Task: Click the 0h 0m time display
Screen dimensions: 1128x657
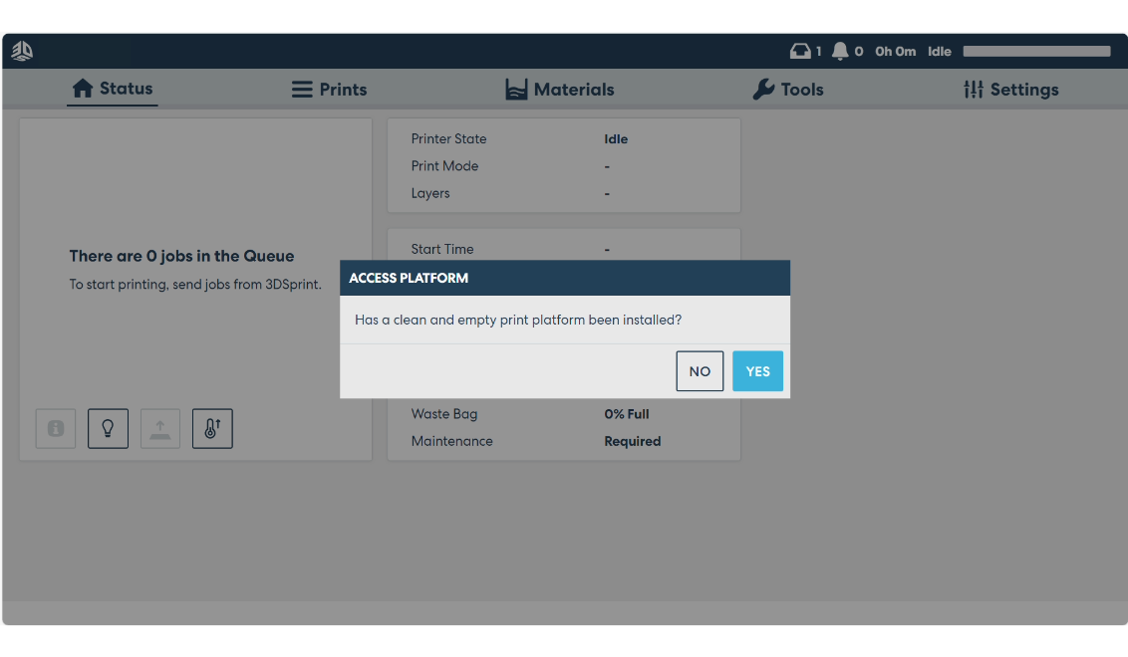Action: click(895, 51)
